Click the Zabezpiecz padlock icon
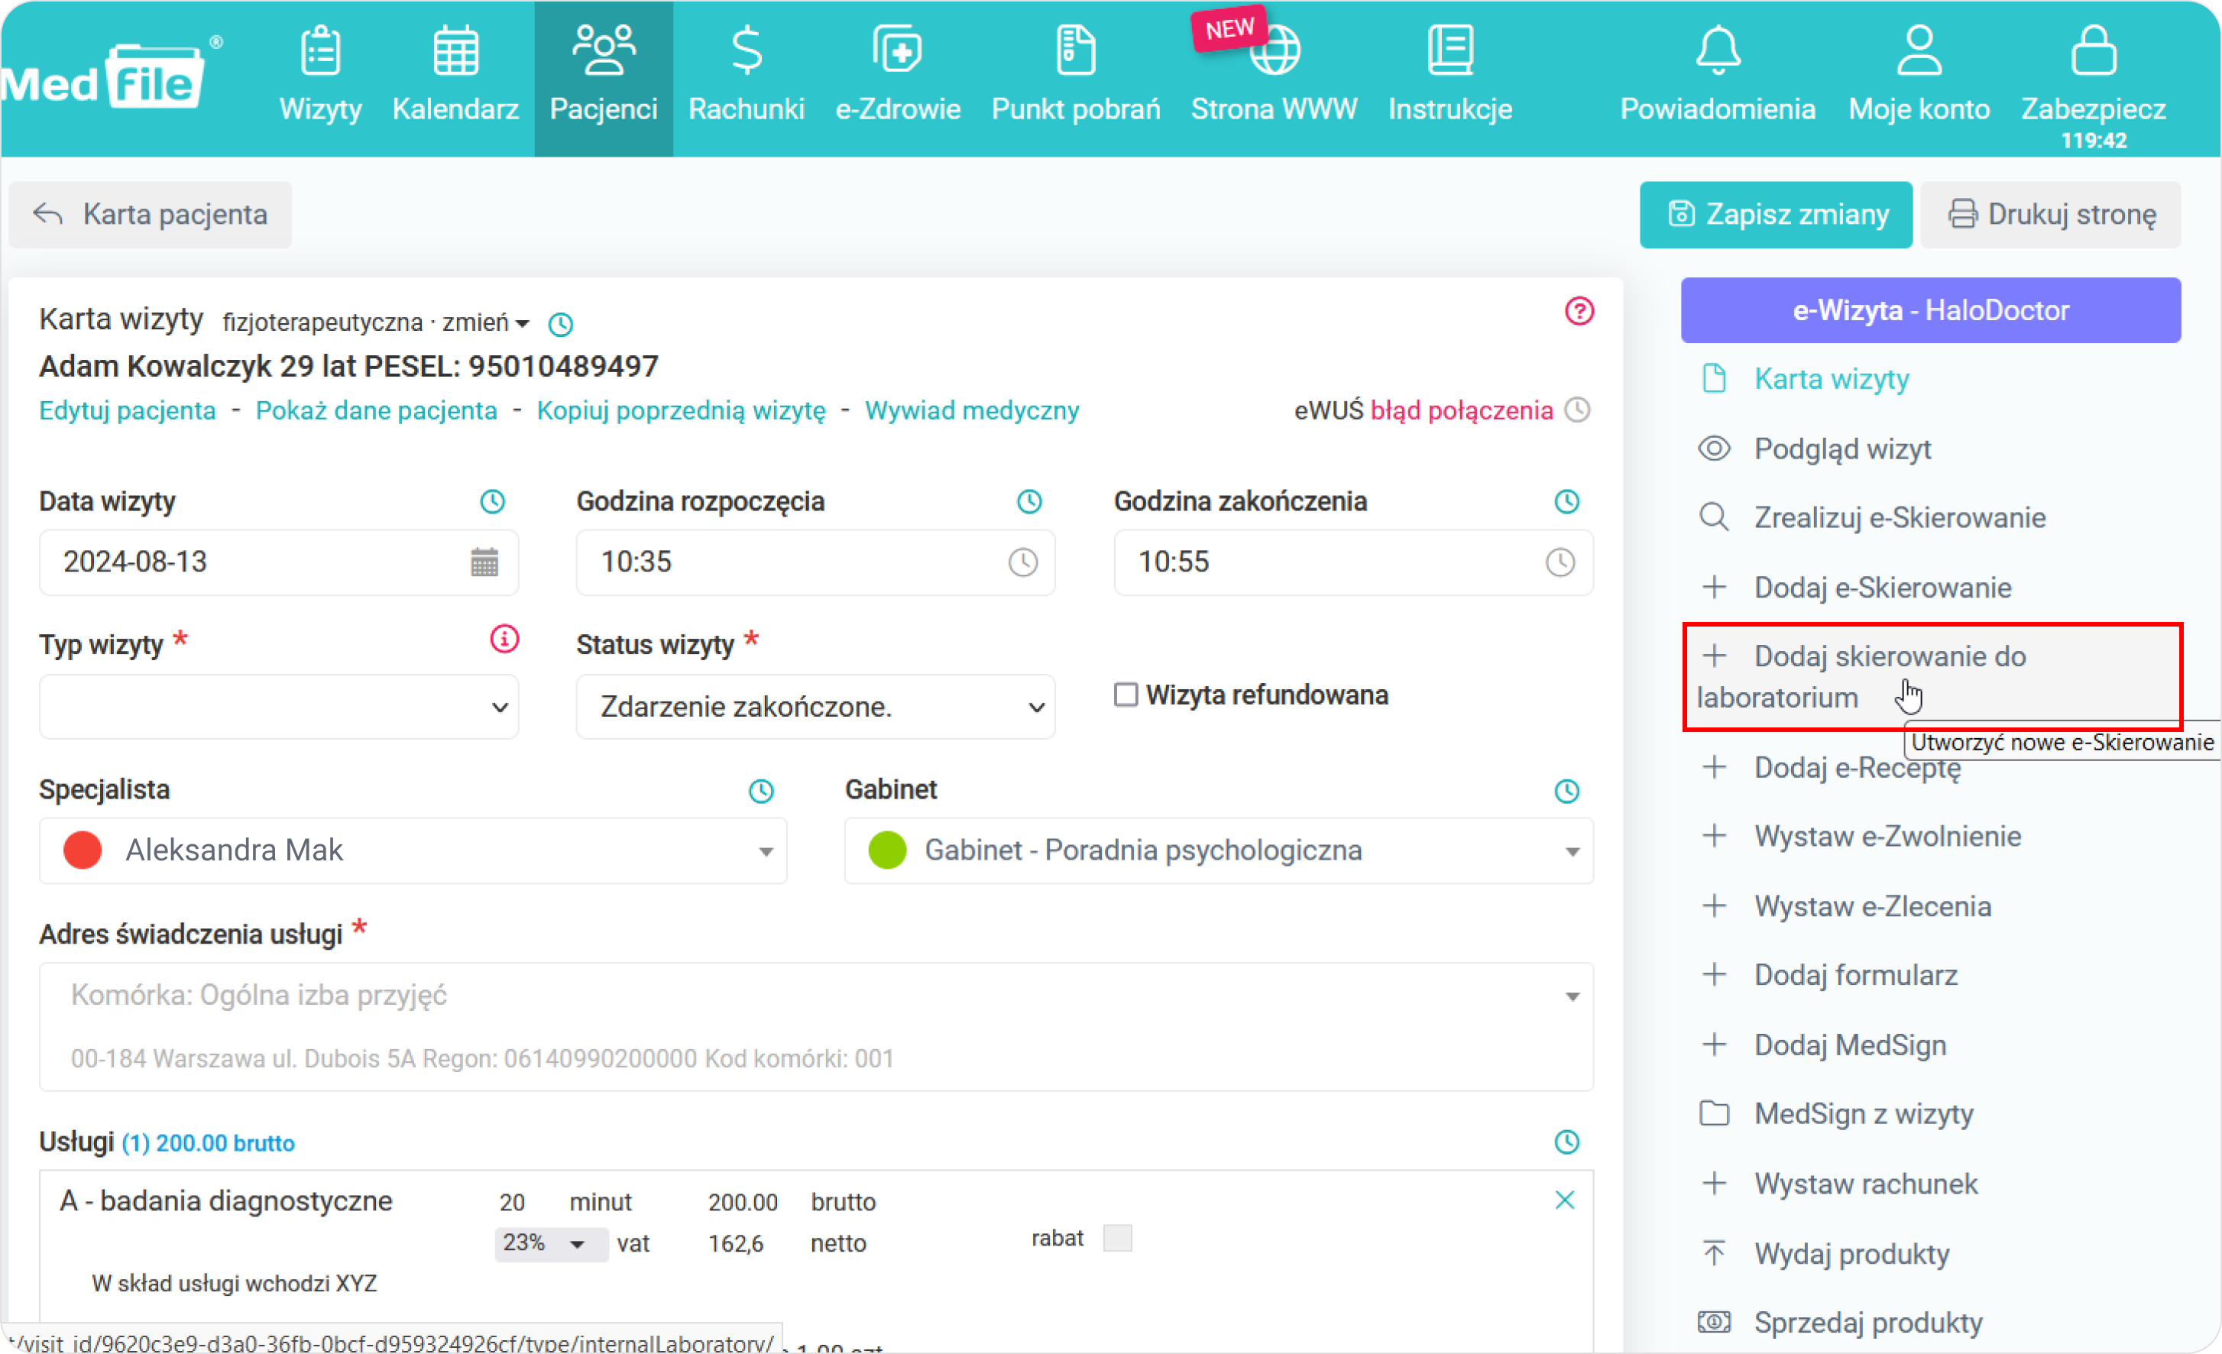The image size is (2222, 1354). [x=2092, y=50]
